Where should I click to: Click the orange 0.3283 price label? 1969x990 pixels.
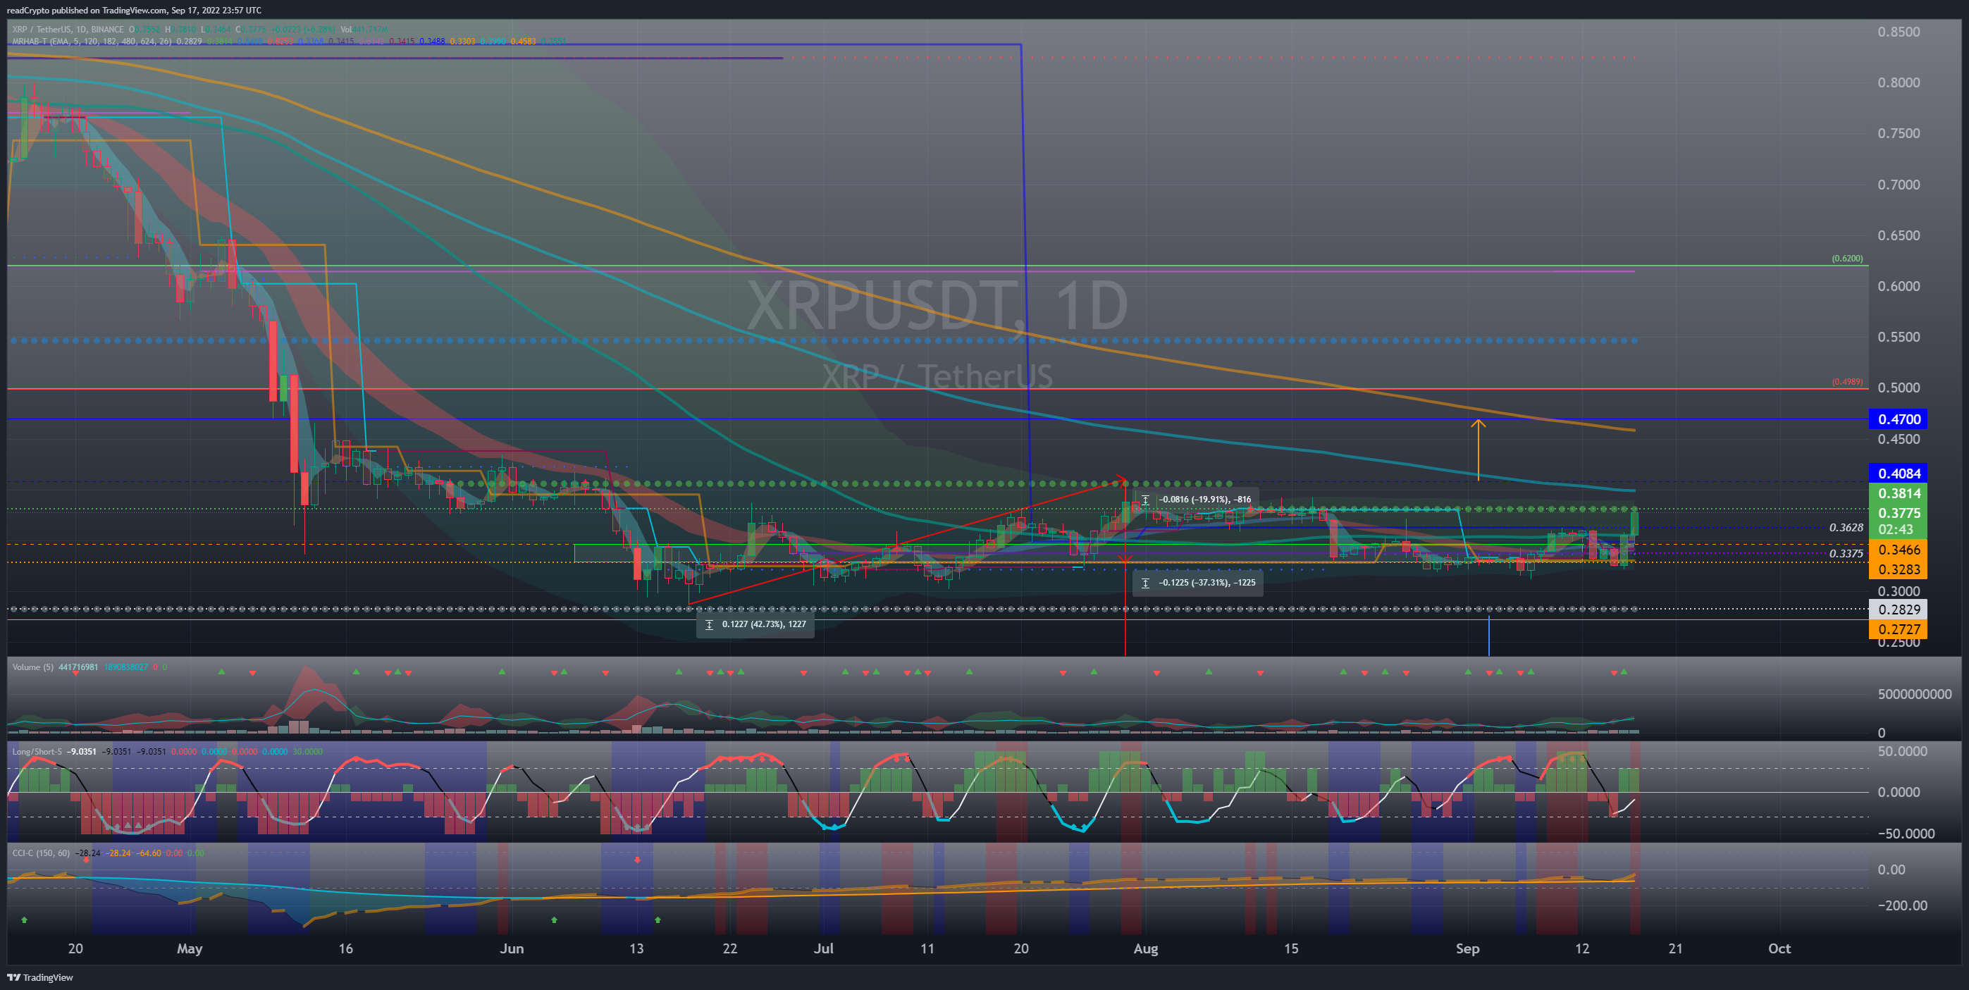(x=1898, y=569)
